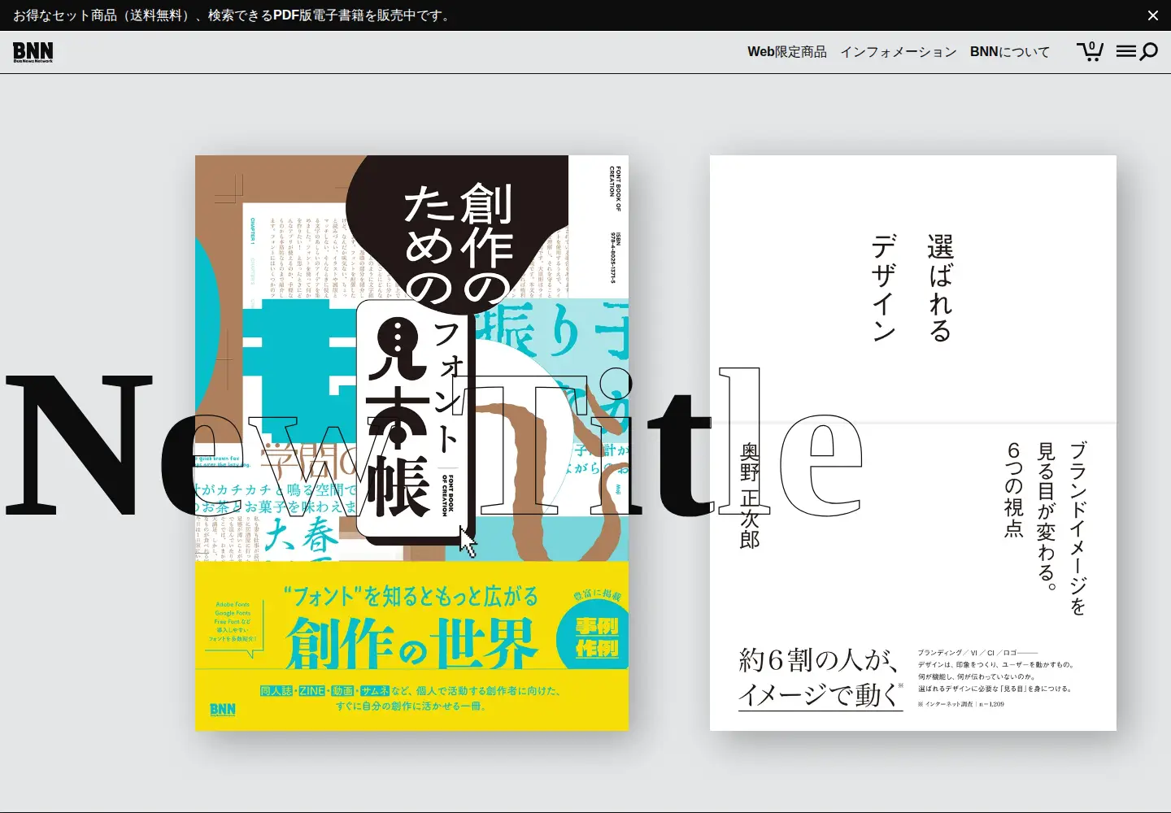Open the BNNについて menu item
The height and width of the screenshot is (813, 1171).
tap(1010, 52)
